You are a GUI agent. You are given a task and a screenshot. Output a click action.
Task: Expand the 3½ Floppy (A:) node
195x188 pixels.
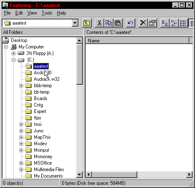(x=13, y=53)
